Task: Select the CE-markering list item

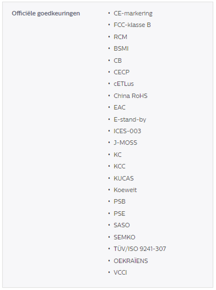Action: 133,13
